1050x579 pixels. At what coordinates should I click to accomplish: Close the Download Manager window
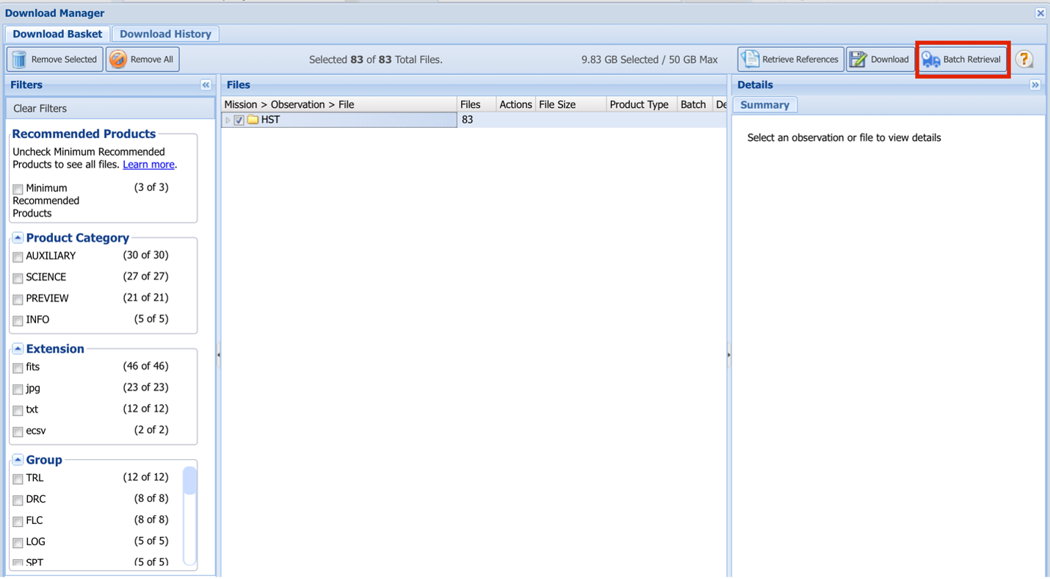click(x=1040, y=13)
